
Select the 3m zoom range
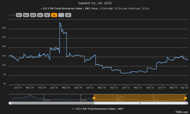coord(19,15)
